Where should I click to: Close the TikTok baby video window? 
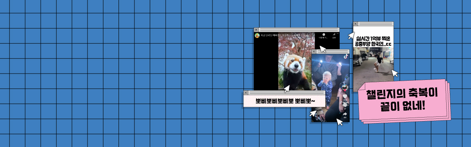tap(314, 51)
